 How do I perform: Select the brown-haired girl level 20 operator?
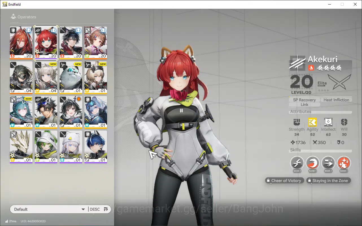96,43
